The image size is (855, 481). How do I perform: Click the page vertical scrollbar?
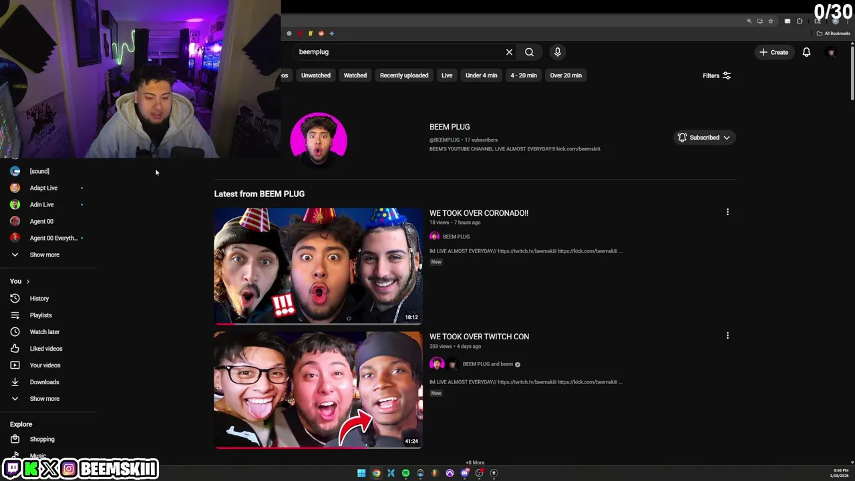[x=852, y=73]
